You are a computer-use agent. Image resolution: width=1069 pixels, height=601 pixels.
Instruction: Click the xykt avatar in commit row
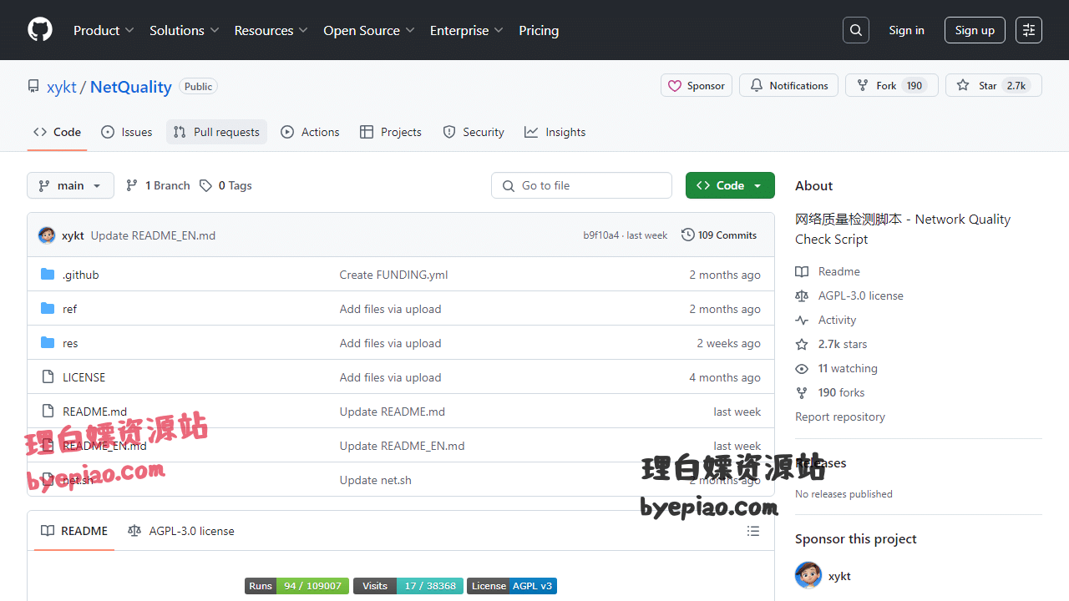[x=47, y=235]
